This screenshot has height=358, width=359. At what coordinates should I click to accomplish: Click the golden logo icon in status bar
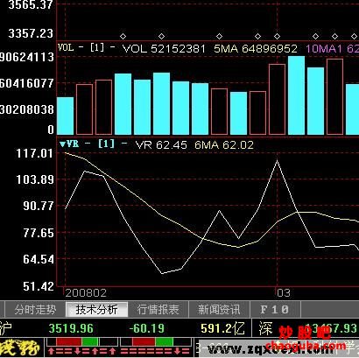click(x=20, y=347)
